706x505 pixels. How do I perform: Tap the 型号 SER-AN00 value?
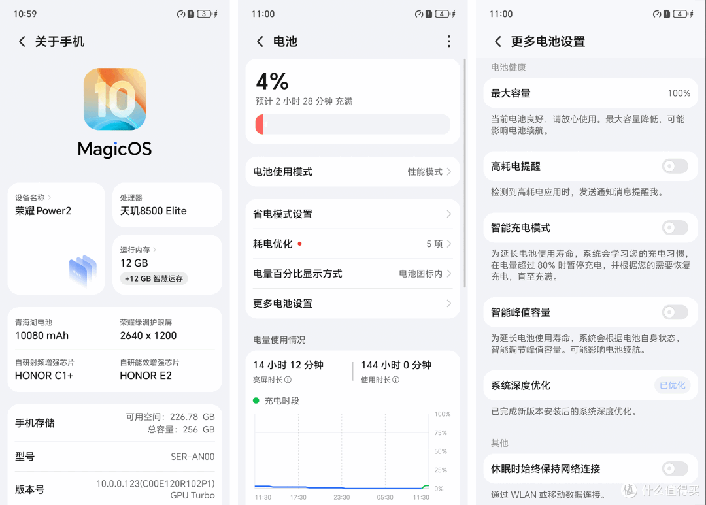pyautogui.click(x=192, y=457)
